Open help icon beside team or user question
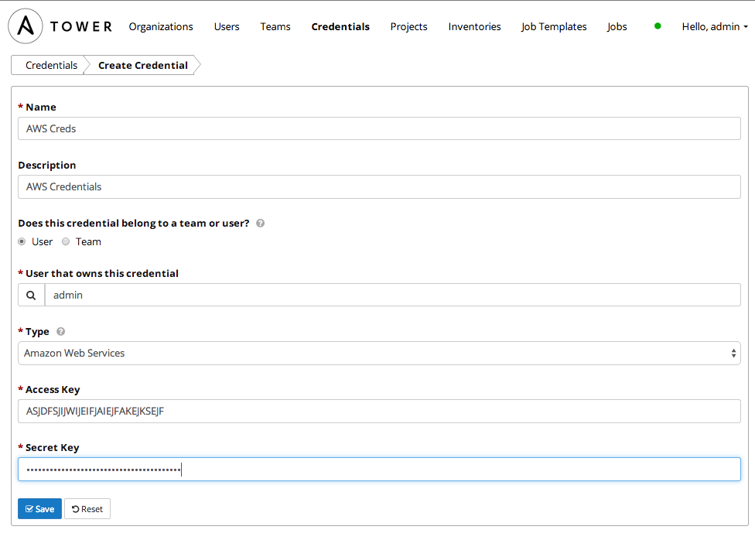Viewport: 755px width, 540px height. coord(260,223)
